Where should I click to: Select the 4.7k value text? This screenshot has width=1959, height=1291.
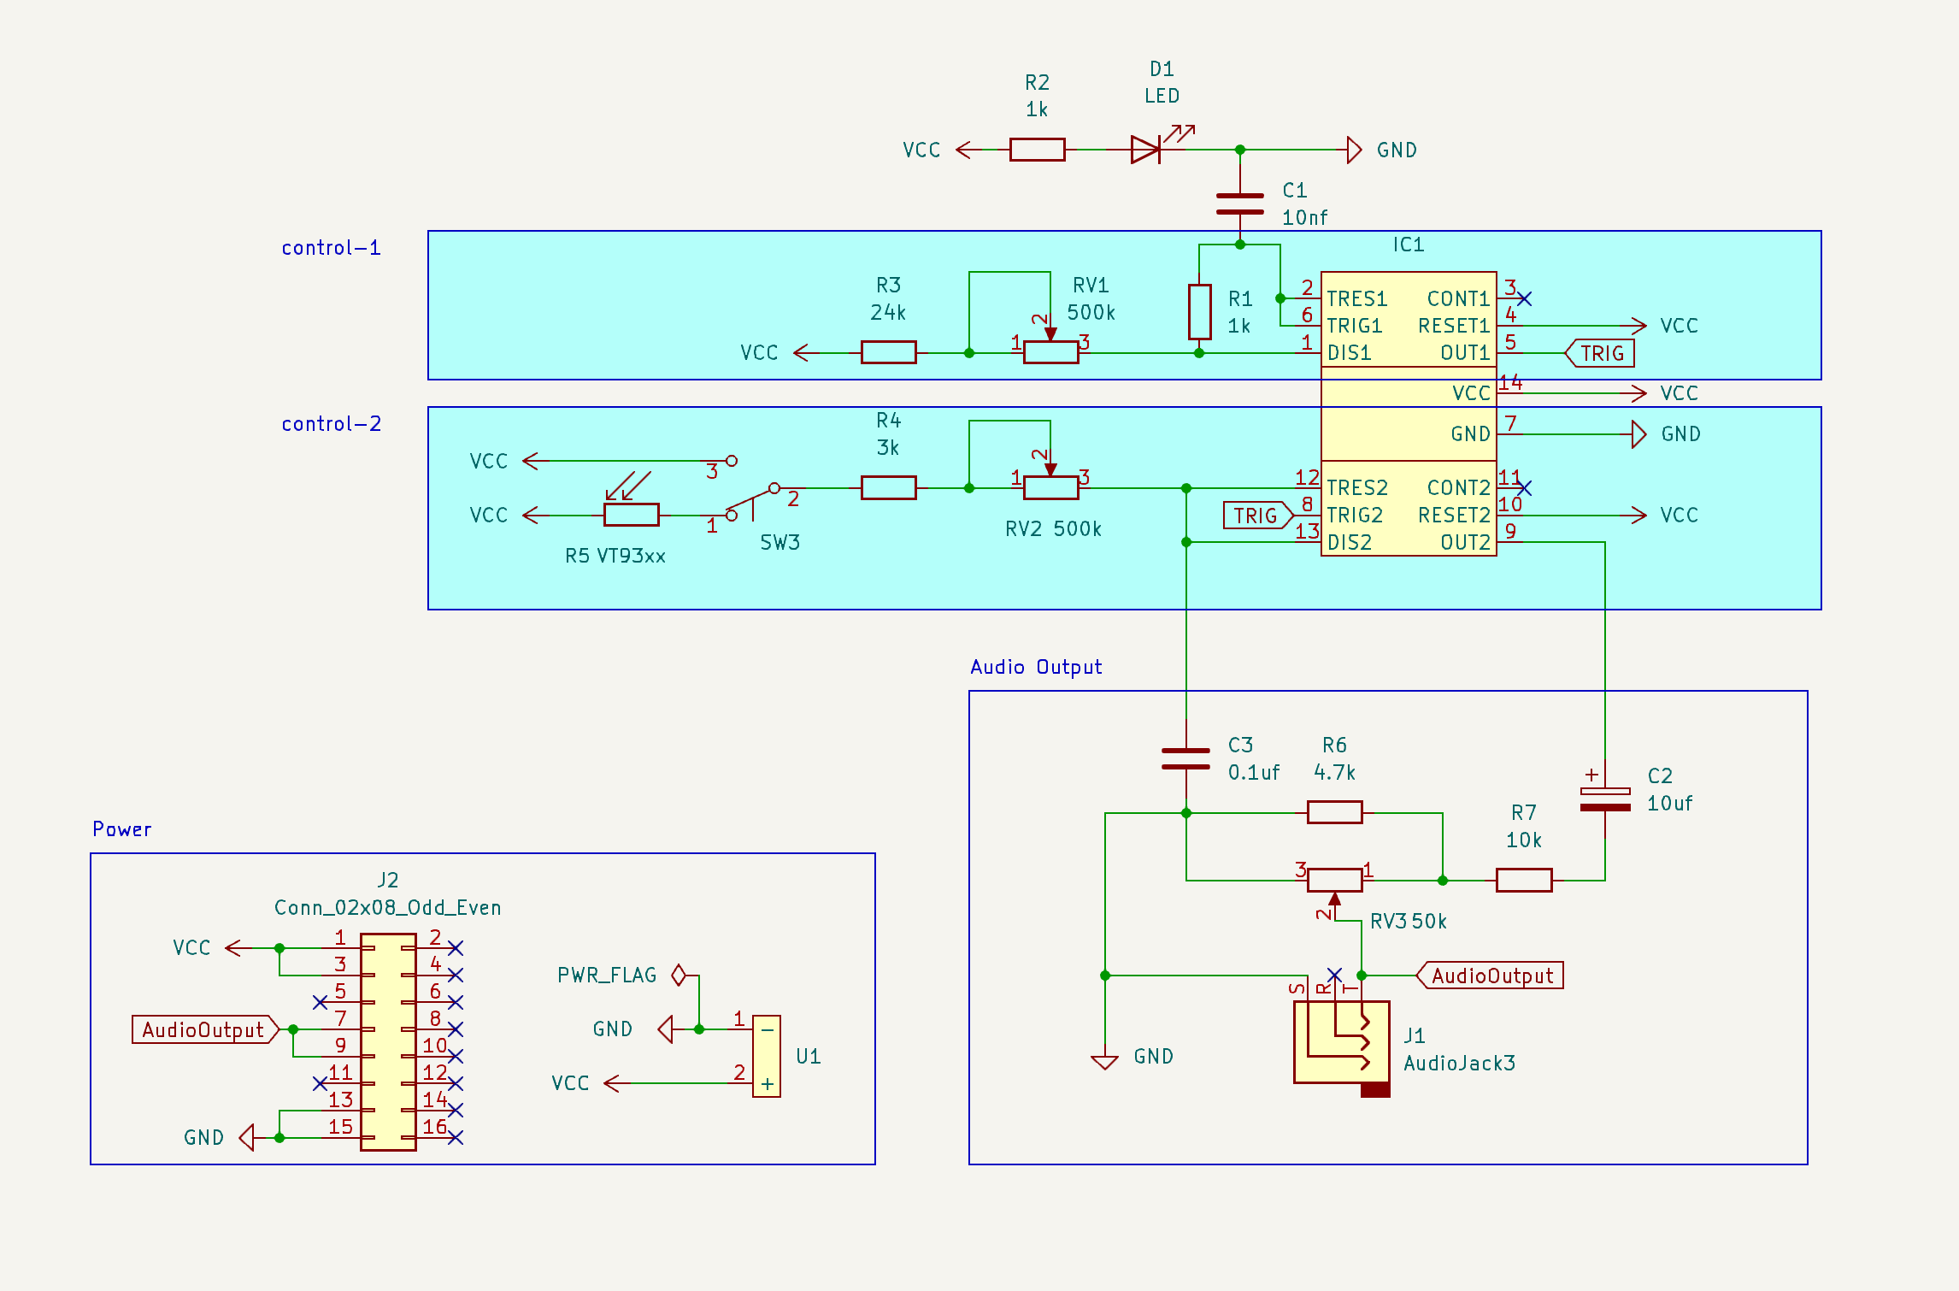click(1334, 773)
